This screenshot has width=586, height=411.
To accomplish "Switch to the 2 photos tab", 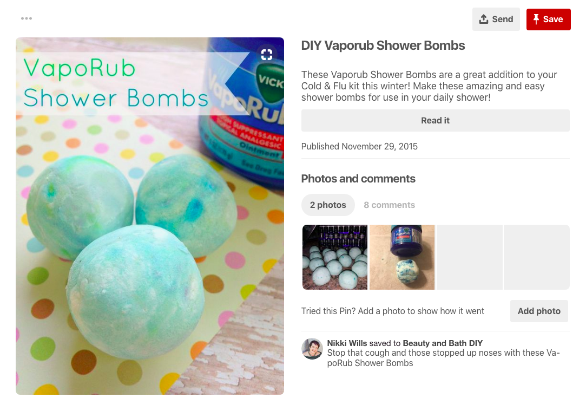I will [x=328, y=205].
